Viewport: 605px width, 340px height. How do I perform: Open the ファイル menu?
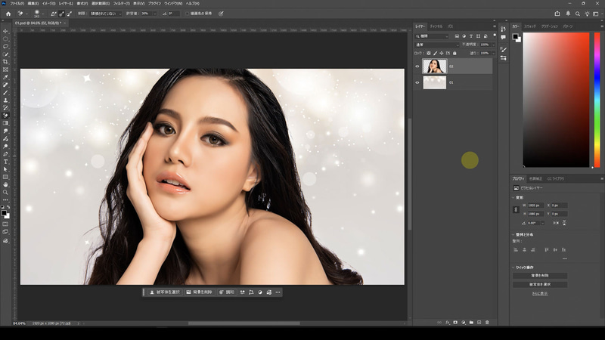point(17,4)
